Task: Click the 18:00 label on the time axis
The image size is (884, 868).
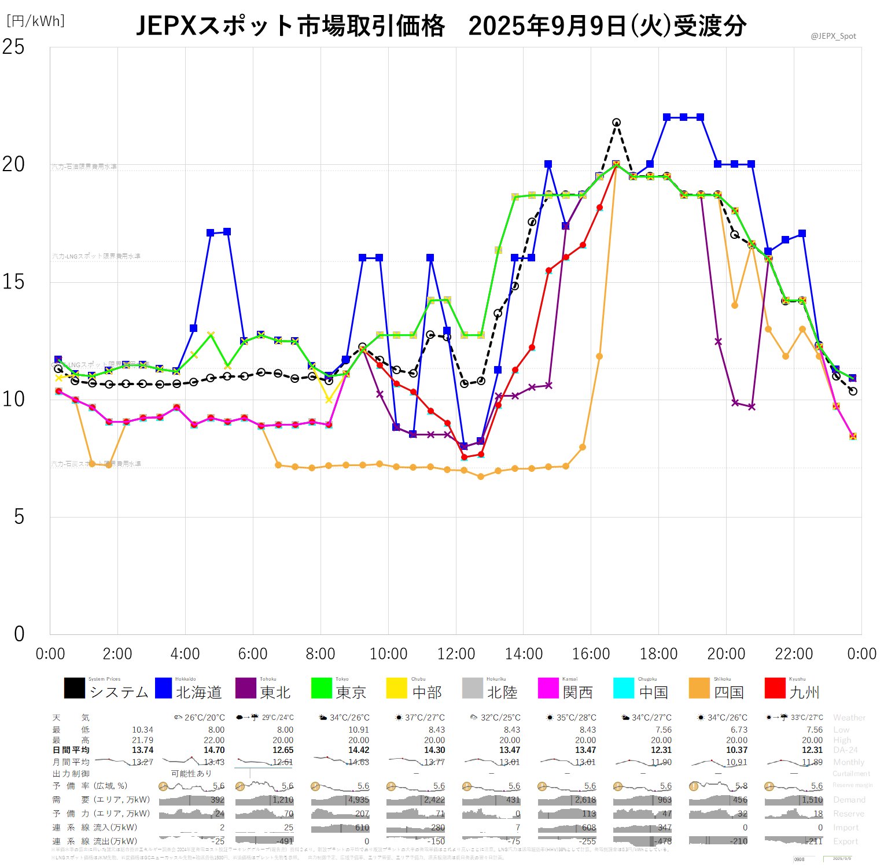Action: [658, 654]
